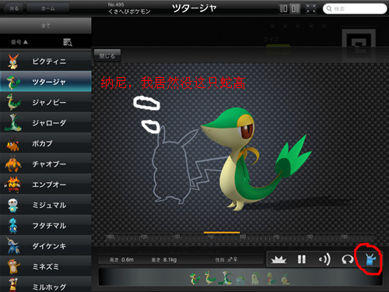Switch to split-panel layout icon
The width and height of the screenshot is (389, 292).
(x=295, y=9)
